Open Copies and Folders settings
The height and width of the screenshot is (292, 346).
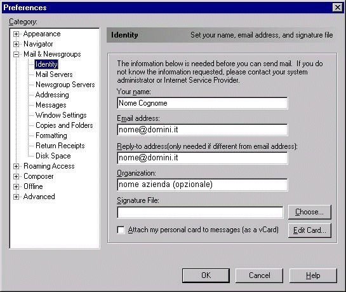coord(64,125)
